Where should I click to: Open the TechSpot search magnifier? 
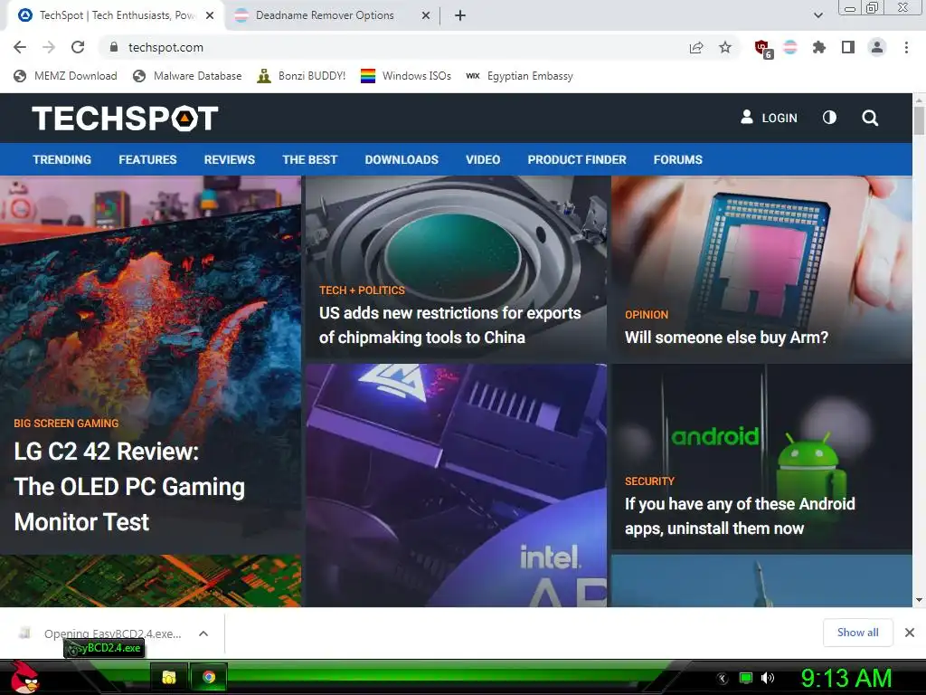click(x=870, y=118)
